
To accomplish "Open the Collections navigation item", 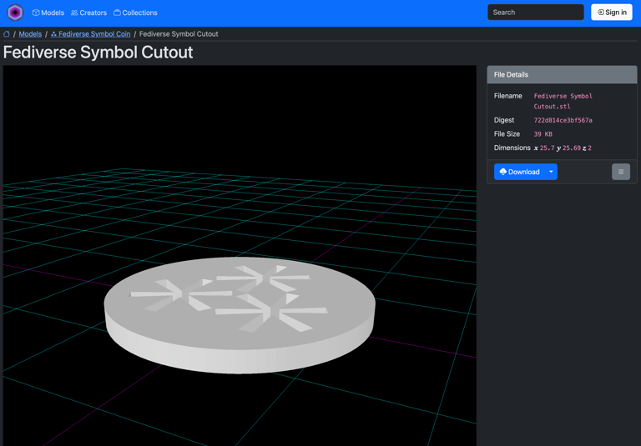I will pyautogui.click(x=135, y=13).
